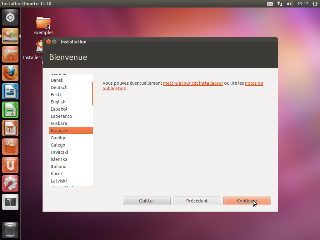The height and width of the screenshot is (240, 320).
Task: Open LibreOffice Impress presentation icon
Action: pyautogui.click(x=10, y=128)
